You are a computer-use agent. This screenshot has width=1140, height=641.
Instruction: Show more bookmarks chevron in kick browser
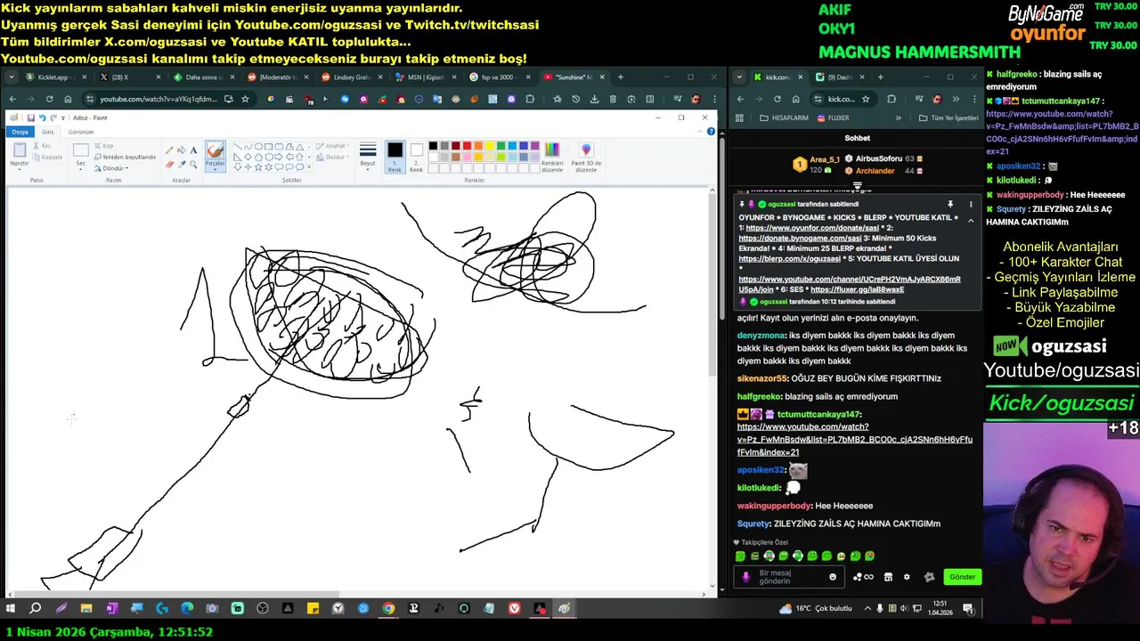pyautogui.click(x=898, y=118)
